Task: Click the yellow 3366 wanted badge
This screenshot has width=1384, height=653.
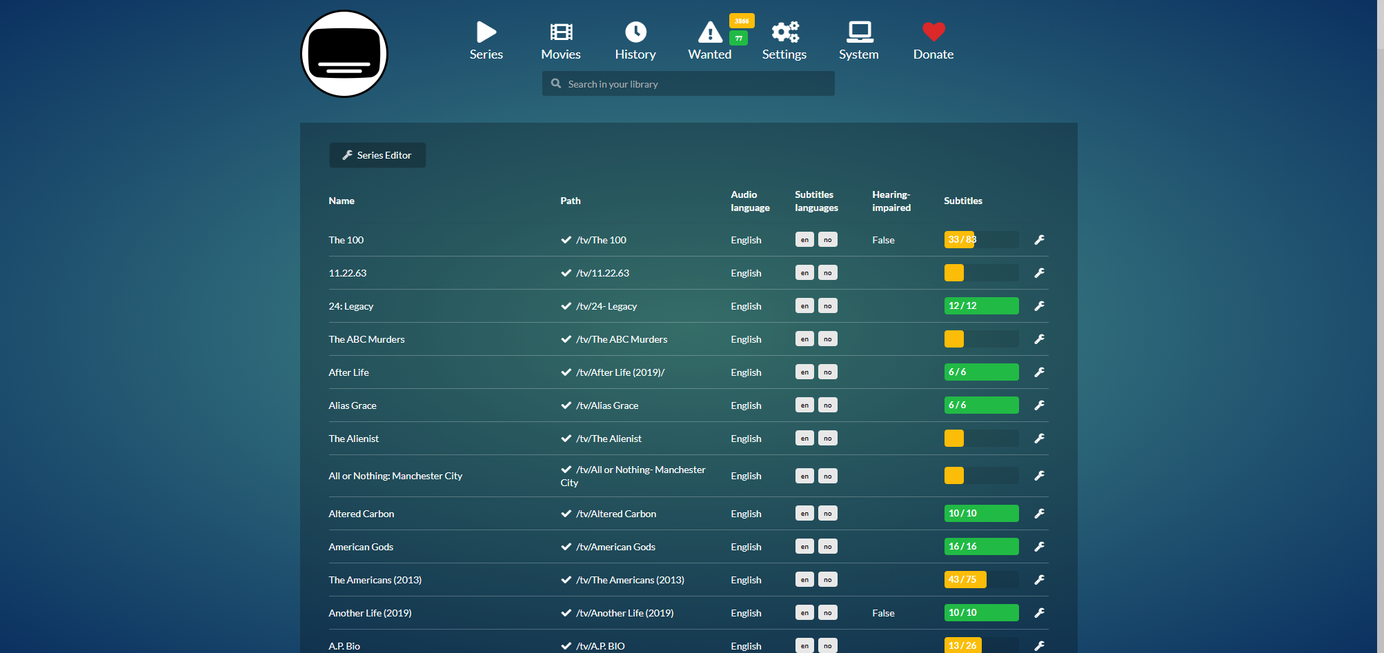Action: point(742,21)
